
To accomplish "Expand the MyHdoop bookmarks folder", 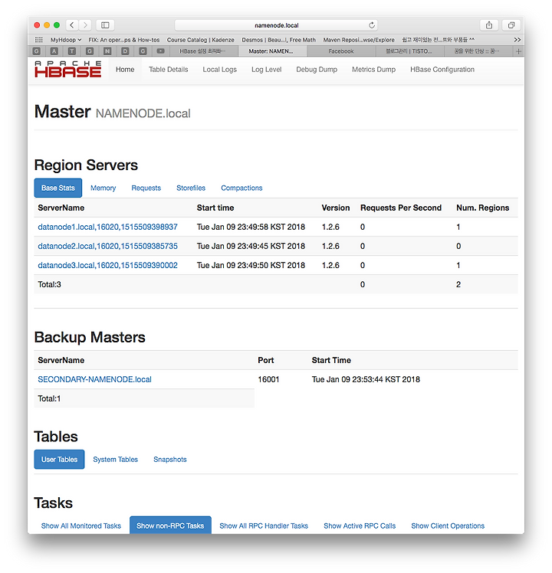I will [66, 40].
